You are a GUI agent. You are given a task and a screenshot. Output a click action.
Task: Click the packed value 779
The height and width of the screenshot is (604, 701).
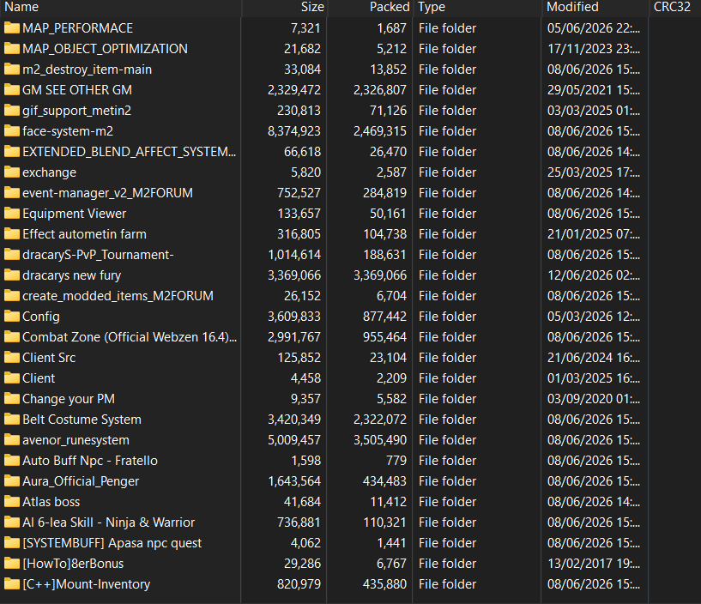[x=396, y=460]
